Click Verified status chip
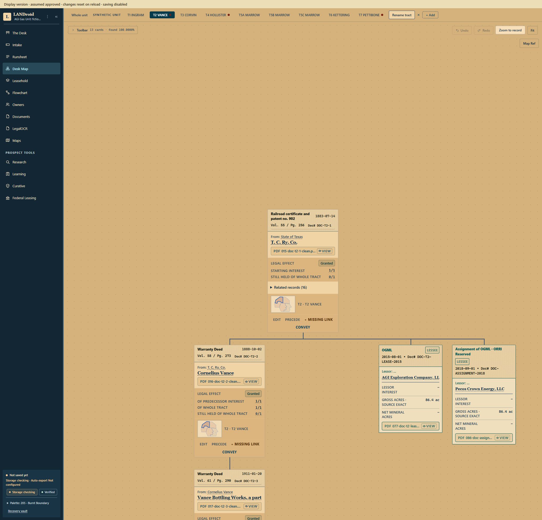Viewport: 542px width, 520px height. pyautogui.click(x=48, y=492)
